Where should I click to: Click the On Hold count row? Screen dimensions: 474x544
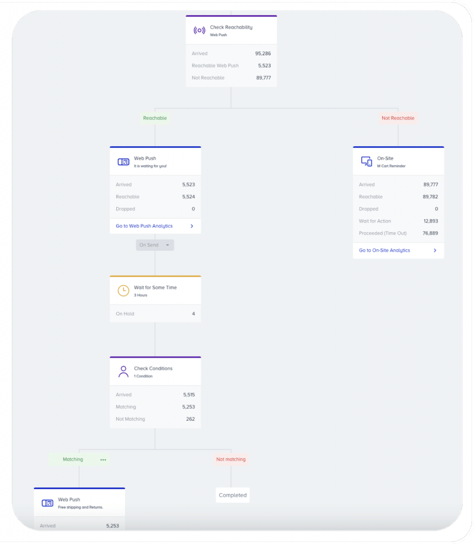[x=155, y=314]
